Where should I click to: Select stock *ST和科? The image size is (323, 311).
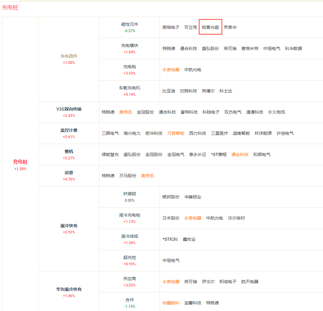coord(170,239)
